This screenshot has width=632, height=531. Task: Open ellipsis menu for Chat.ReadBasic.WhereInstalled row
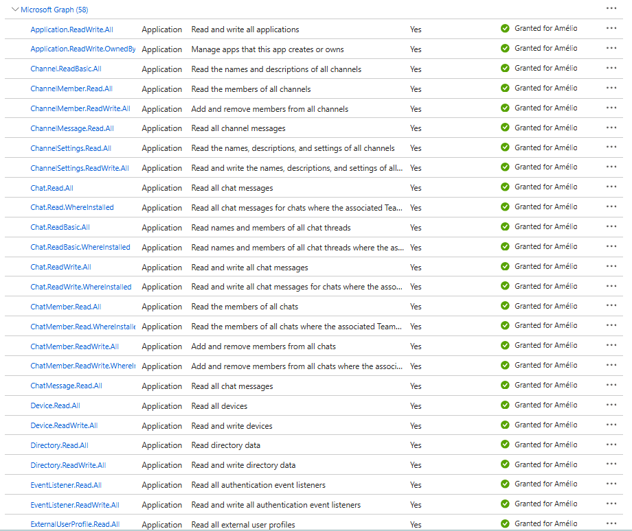pyautogui.click(x=611, y=246)
